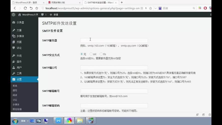Open 撰写 writing settings submenu

pyautogui.click(x=15, y=90)
